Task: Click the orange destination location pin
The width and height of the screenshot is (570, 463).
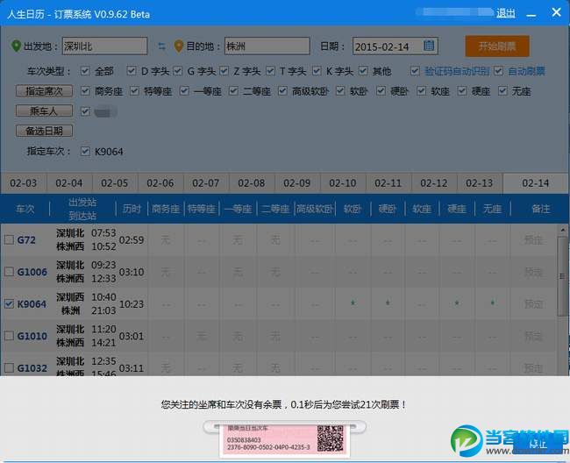Action: (x=179, y=46)
